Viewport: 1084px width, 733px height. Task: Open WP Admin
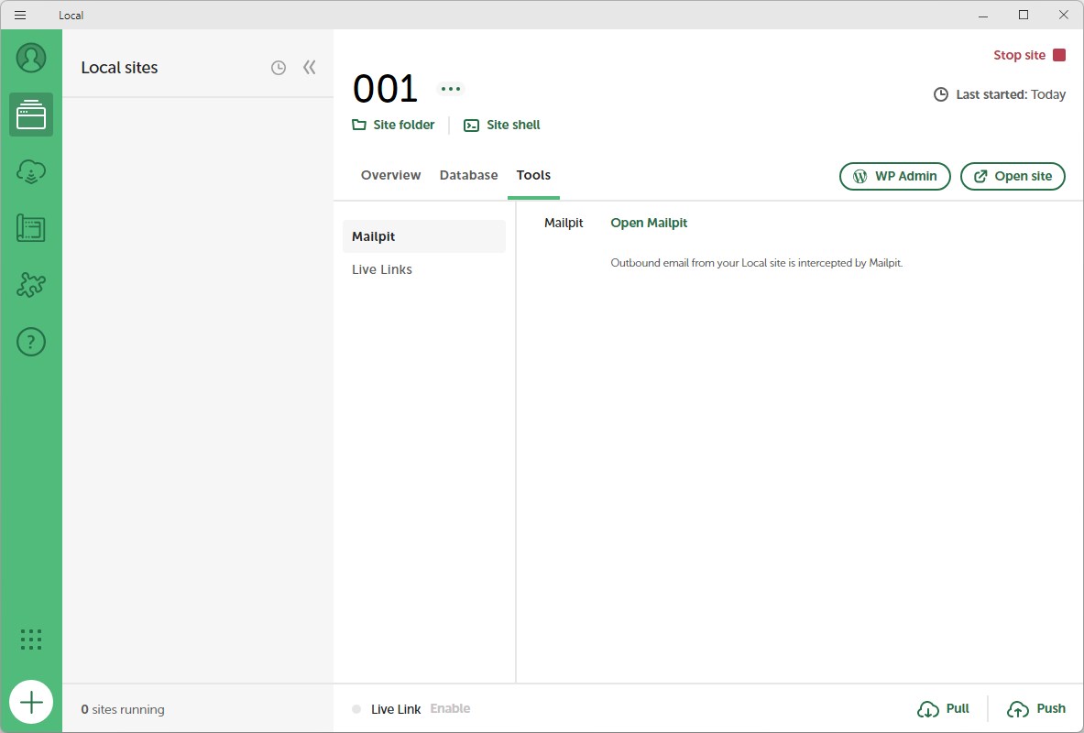(895, 176)
